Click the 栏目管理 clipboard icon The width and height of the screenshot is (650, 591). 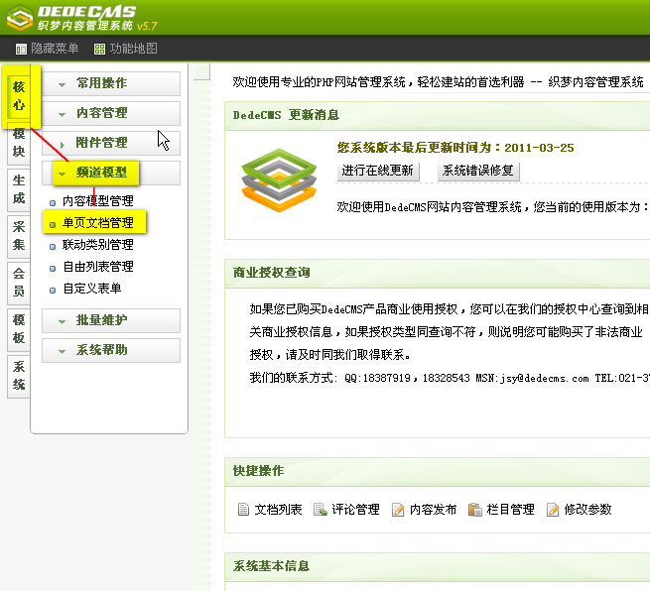pos(475,509)
